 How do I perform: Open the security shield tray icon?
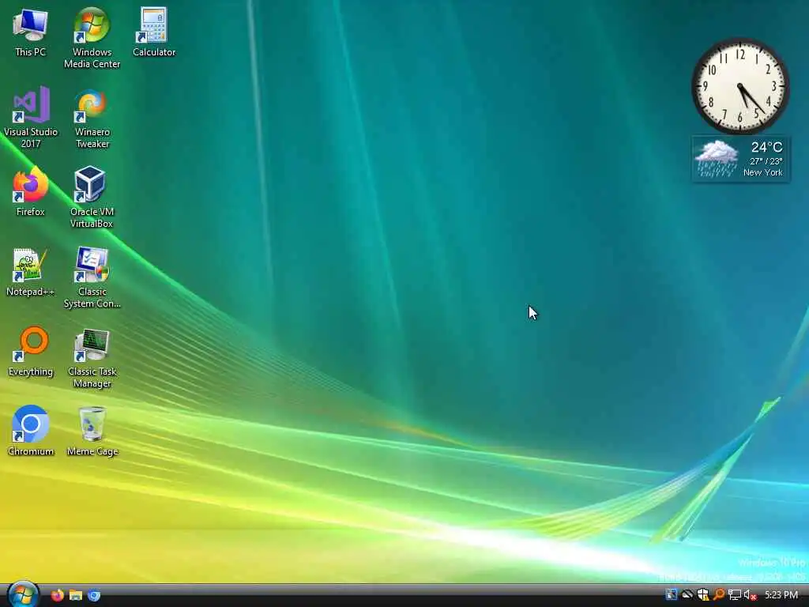pos(702,594)
